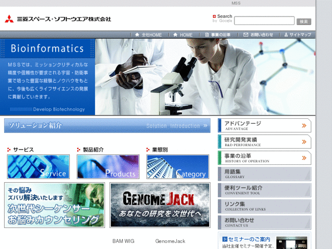Open the セミナーのご案内 heading link
The image size is (332, 249).
point(249,239)
